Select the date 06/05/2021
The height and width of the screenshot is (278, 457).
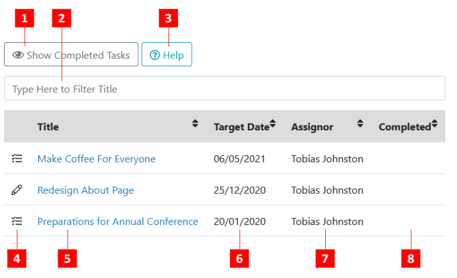(x=240, y=159)
